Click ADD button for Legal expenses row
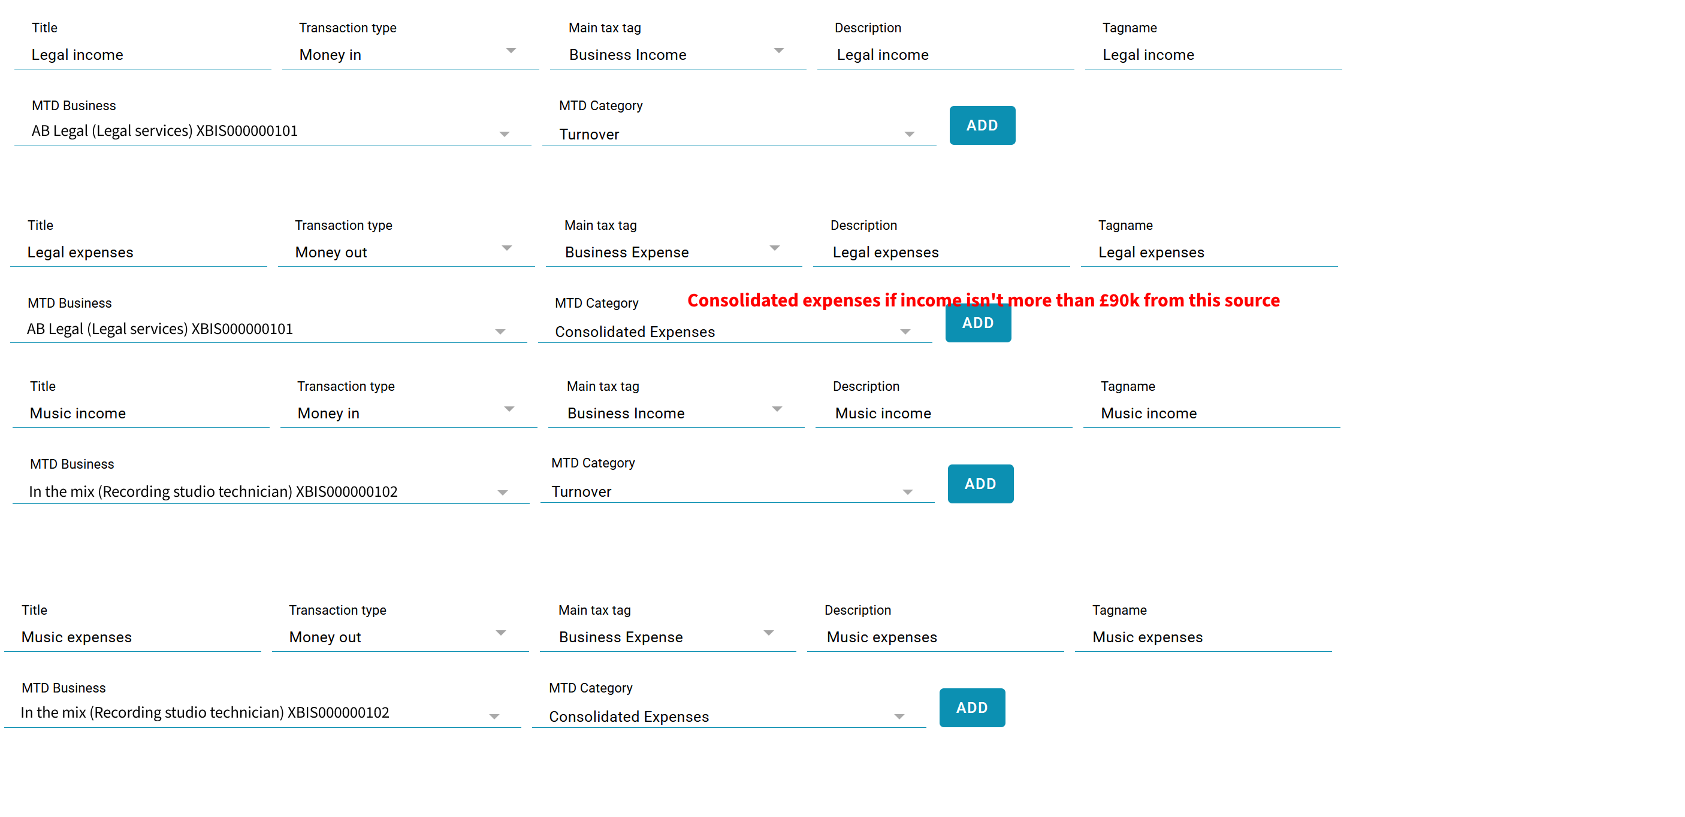 click(x=978, y=323)
